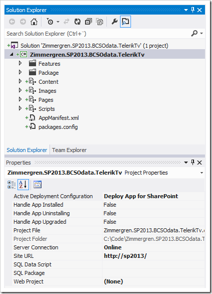Sort properties Alphabetically

tap(23, 185)
